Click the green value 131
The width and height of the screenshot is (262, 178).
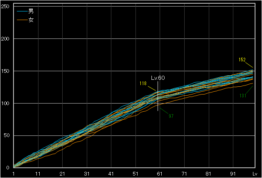click(x=243, y=95)
